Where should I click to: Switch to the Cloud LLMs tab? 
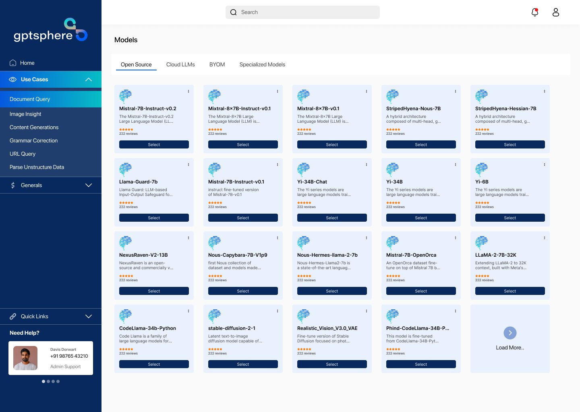coord(180,64)
